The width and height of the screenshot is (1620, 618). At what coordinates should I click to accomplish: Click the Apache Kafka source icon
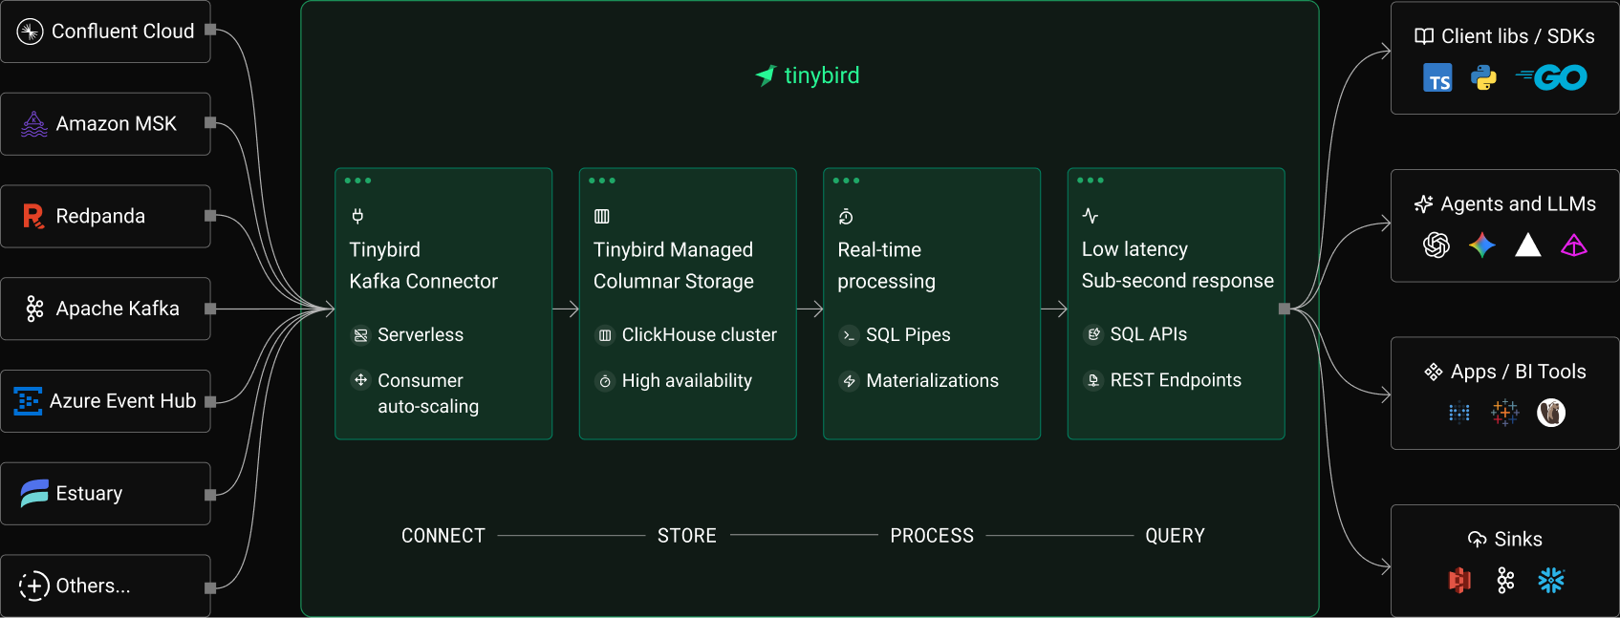[34, 309]
